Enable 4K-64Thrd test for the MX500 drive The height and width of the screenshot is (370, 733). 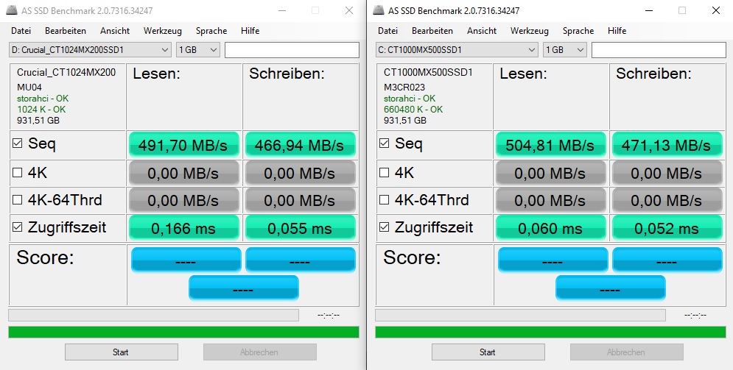coord(385,199)
